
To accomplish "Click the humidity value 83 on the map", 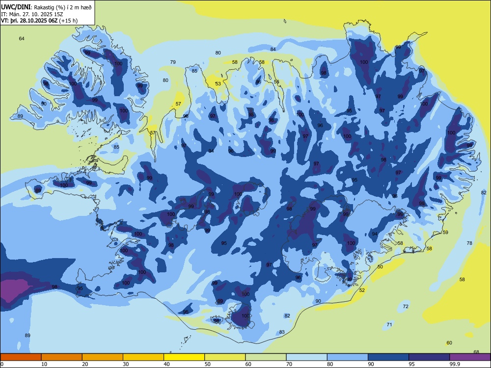I will tap(282, 332).
